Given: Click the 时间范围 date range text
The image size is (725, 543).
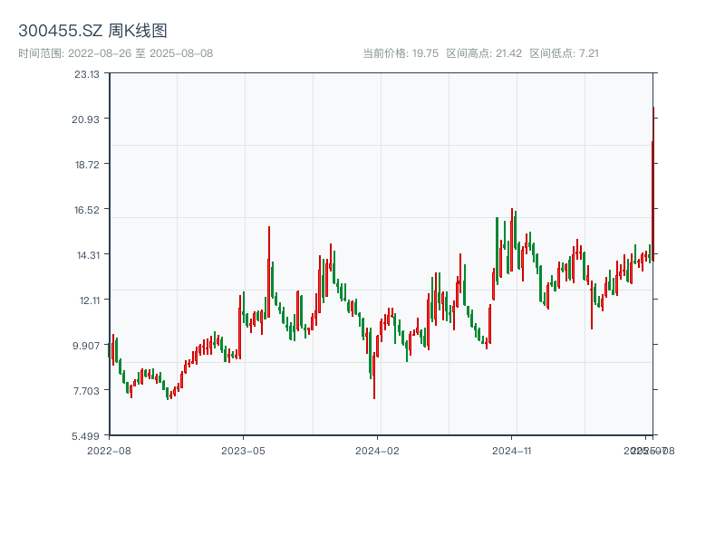Looking at the screenshot, I should (115, 53).
